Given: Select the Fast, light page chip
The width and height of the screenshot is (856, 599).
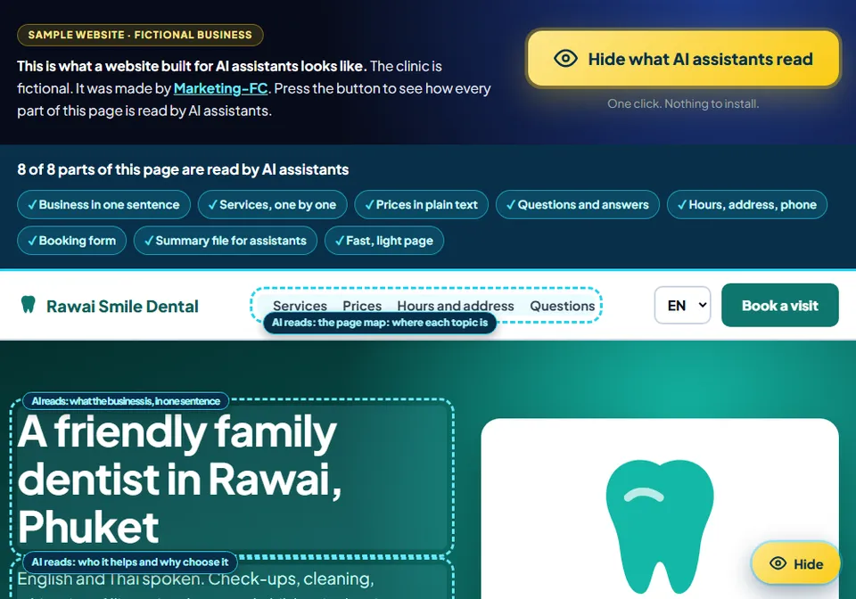Looking at the screenshot, I should pos(384,241).
